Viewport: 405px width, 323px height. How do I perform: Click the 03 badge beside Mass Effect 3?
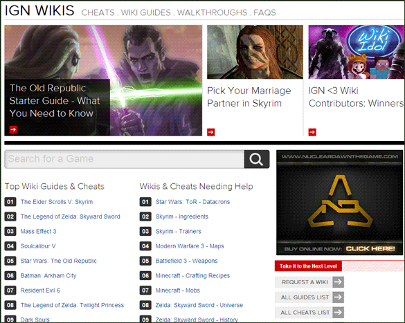10,231
